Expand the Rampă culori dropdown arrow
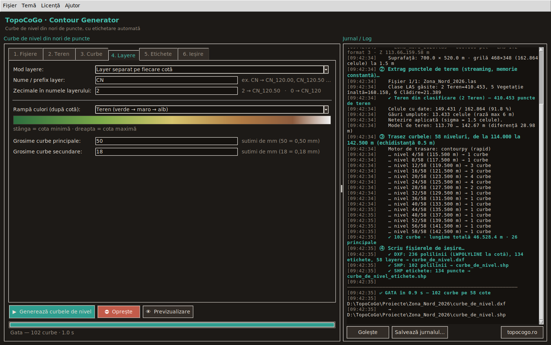This screenshot has width=551, height=345. 326,109
